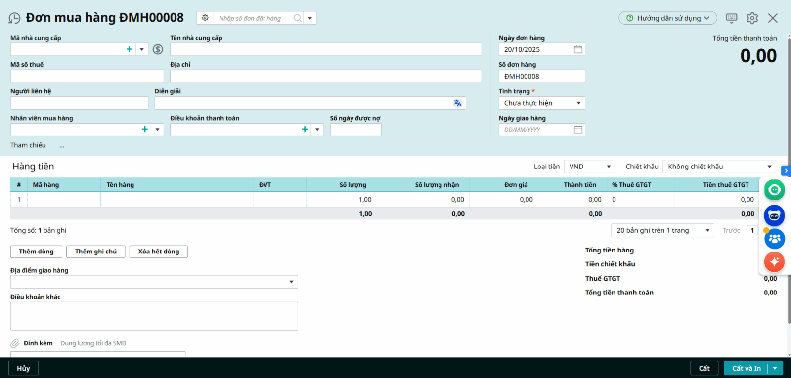
Task: Open the Hướng dẫn sử dụng menu
Action: click(667, 18)
